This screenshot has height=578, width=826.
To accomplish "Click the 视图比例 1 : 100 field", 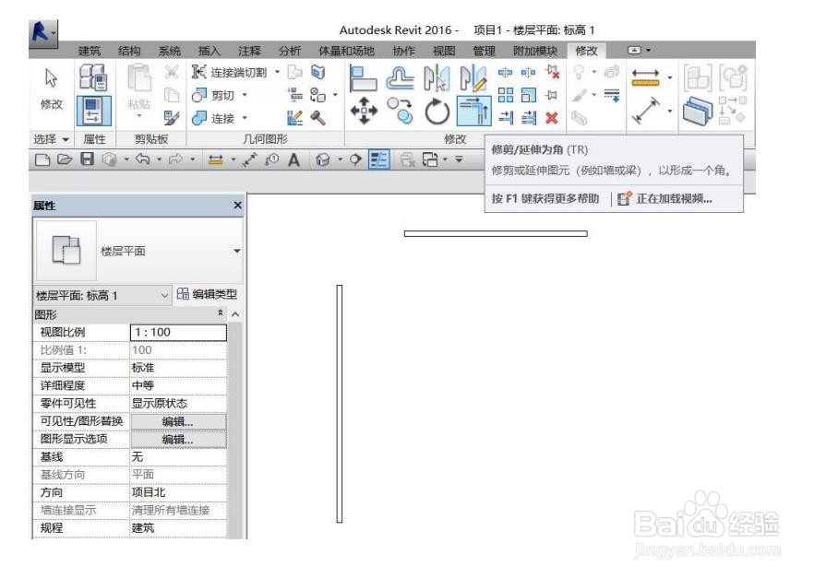I will [178, 332].
